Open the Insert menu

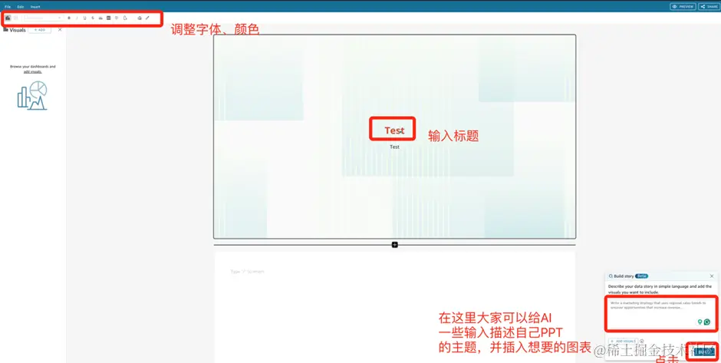tap(35, 7)
